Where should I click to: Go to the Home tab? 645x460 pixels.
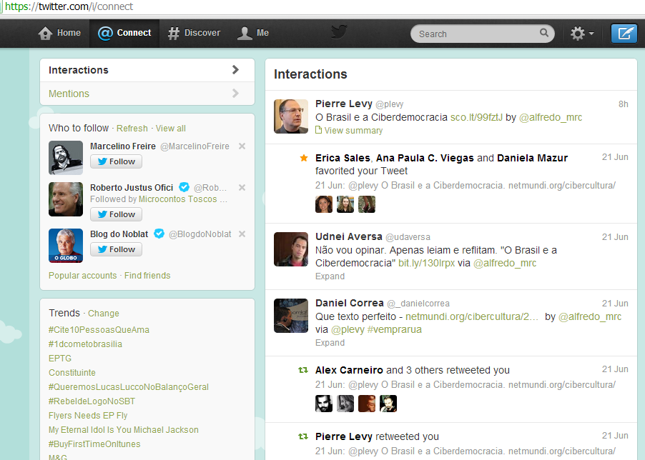[59, 33]
